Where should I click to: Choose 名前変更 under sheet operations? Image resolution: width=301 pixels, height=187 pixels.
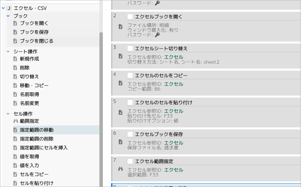[x=29, y=103]
